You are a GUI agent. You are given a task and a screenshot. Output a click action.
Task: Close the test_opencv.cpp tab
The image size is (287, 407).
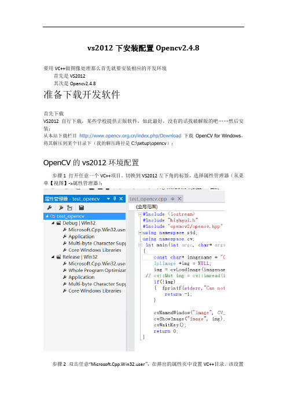point(179,199)
